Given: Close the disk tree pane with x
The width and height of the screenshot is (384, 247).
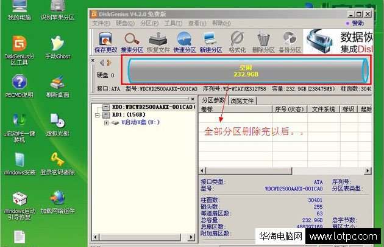Looking at the screenshot, I should [x=193, y=99].
